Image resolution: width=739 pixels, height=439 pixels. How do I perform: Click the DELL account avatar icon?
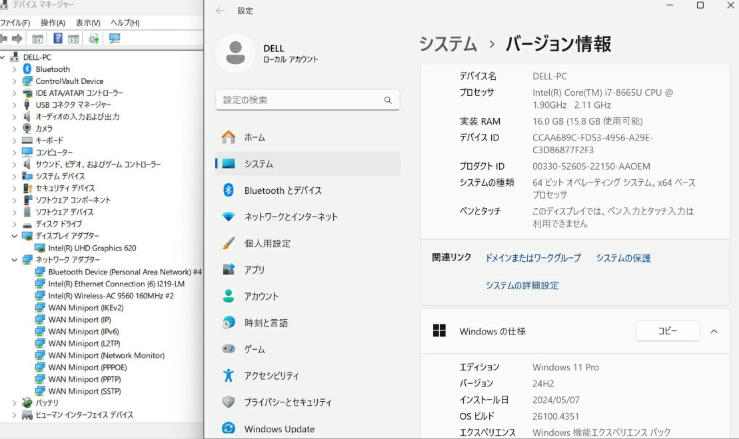[235, 53]
